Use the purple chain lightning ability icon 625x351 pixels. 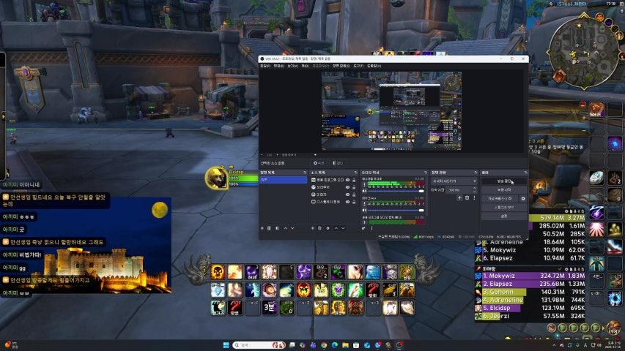click(x=304, y=272)
